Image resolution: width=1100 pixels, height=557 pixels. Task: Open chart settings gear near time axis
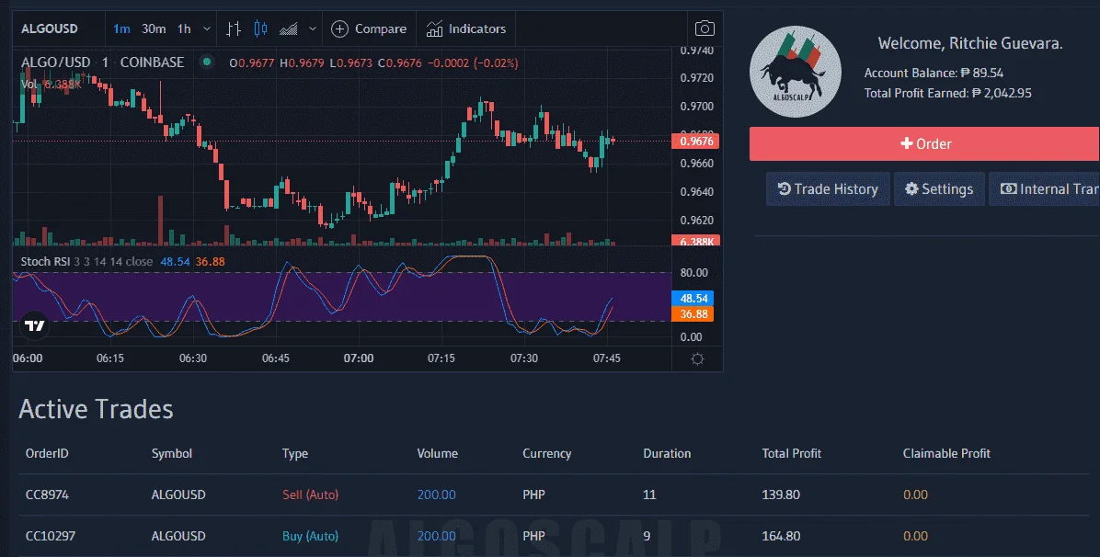coord(697,359)
